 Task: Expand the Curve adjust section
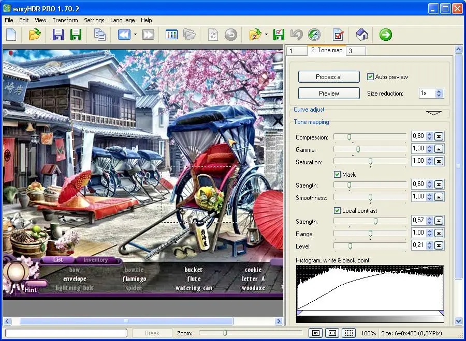coord(433,112)
